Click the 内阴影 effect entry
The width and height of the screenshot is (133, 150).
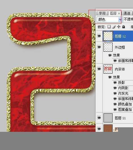pyautogui.click(x=123, y=88)
